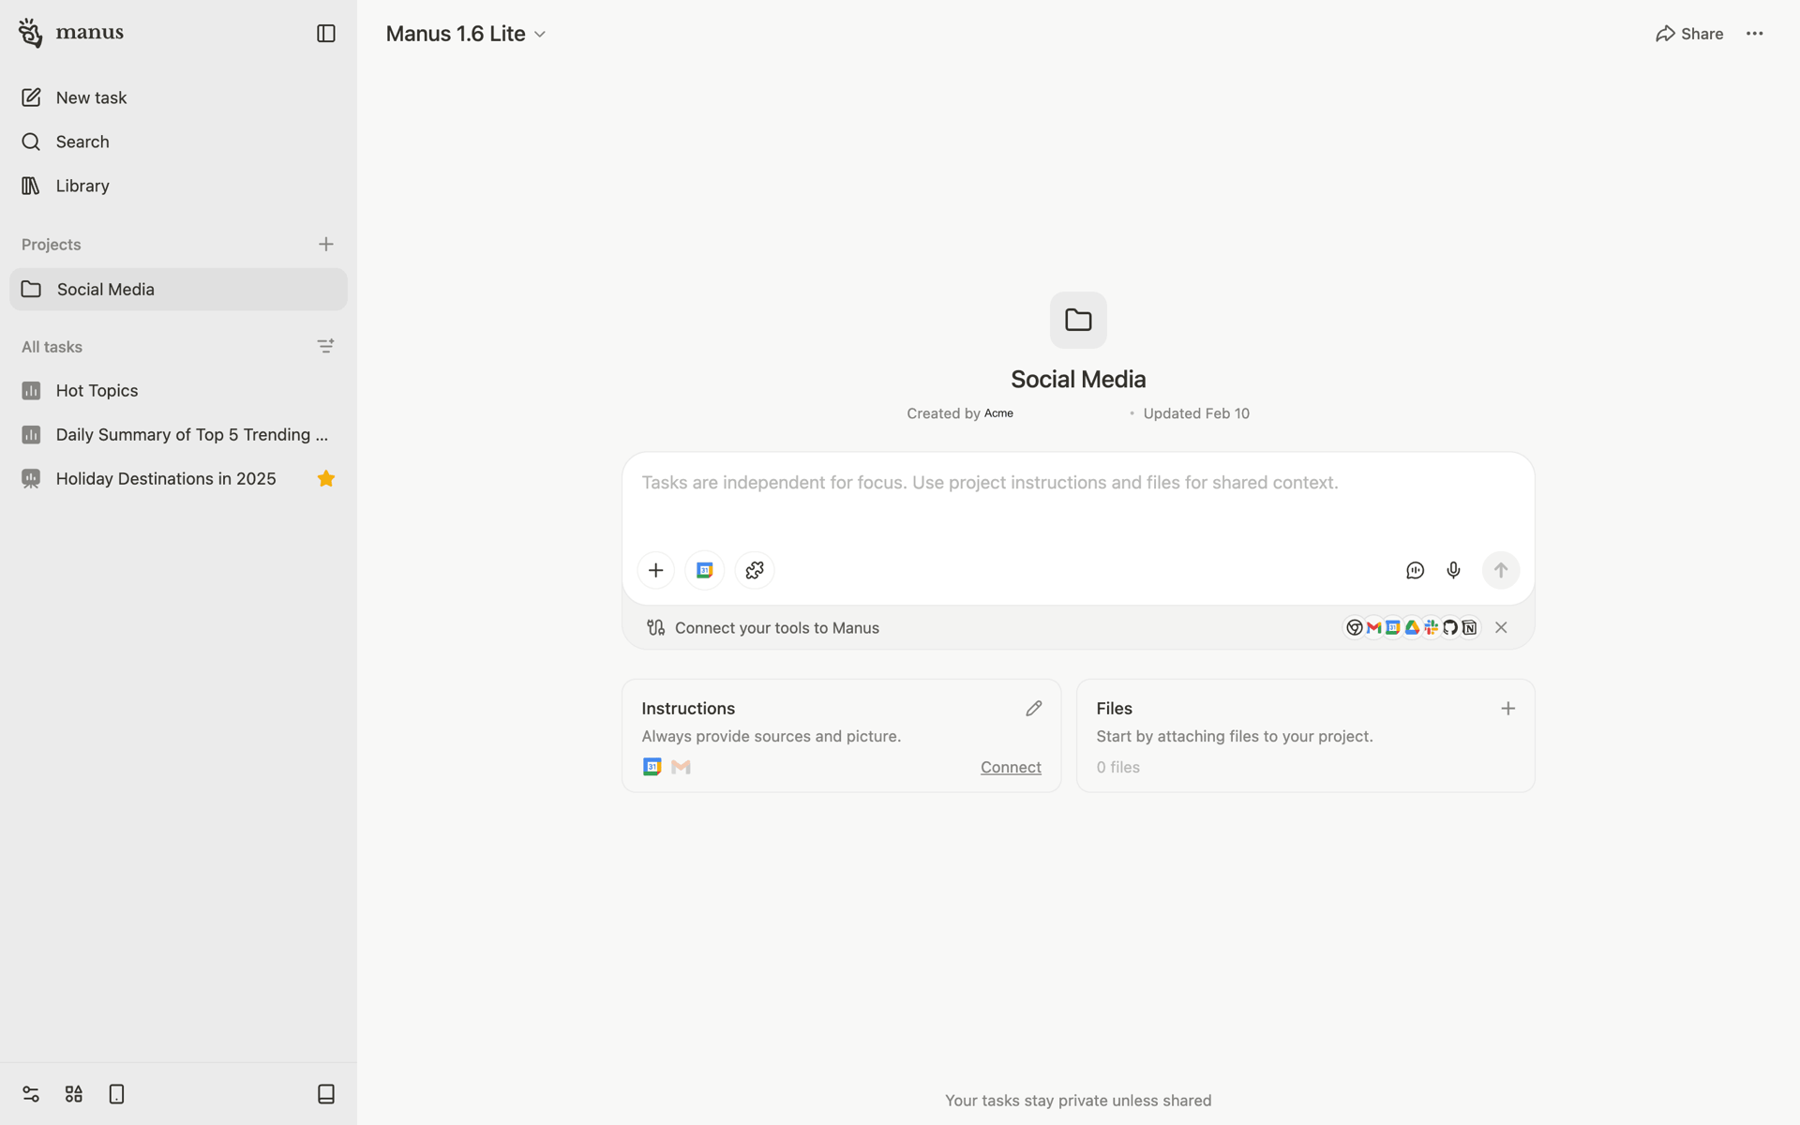Select the Social Media project
Viewport: 1800px width, 1125px height.
pos(178,290)
